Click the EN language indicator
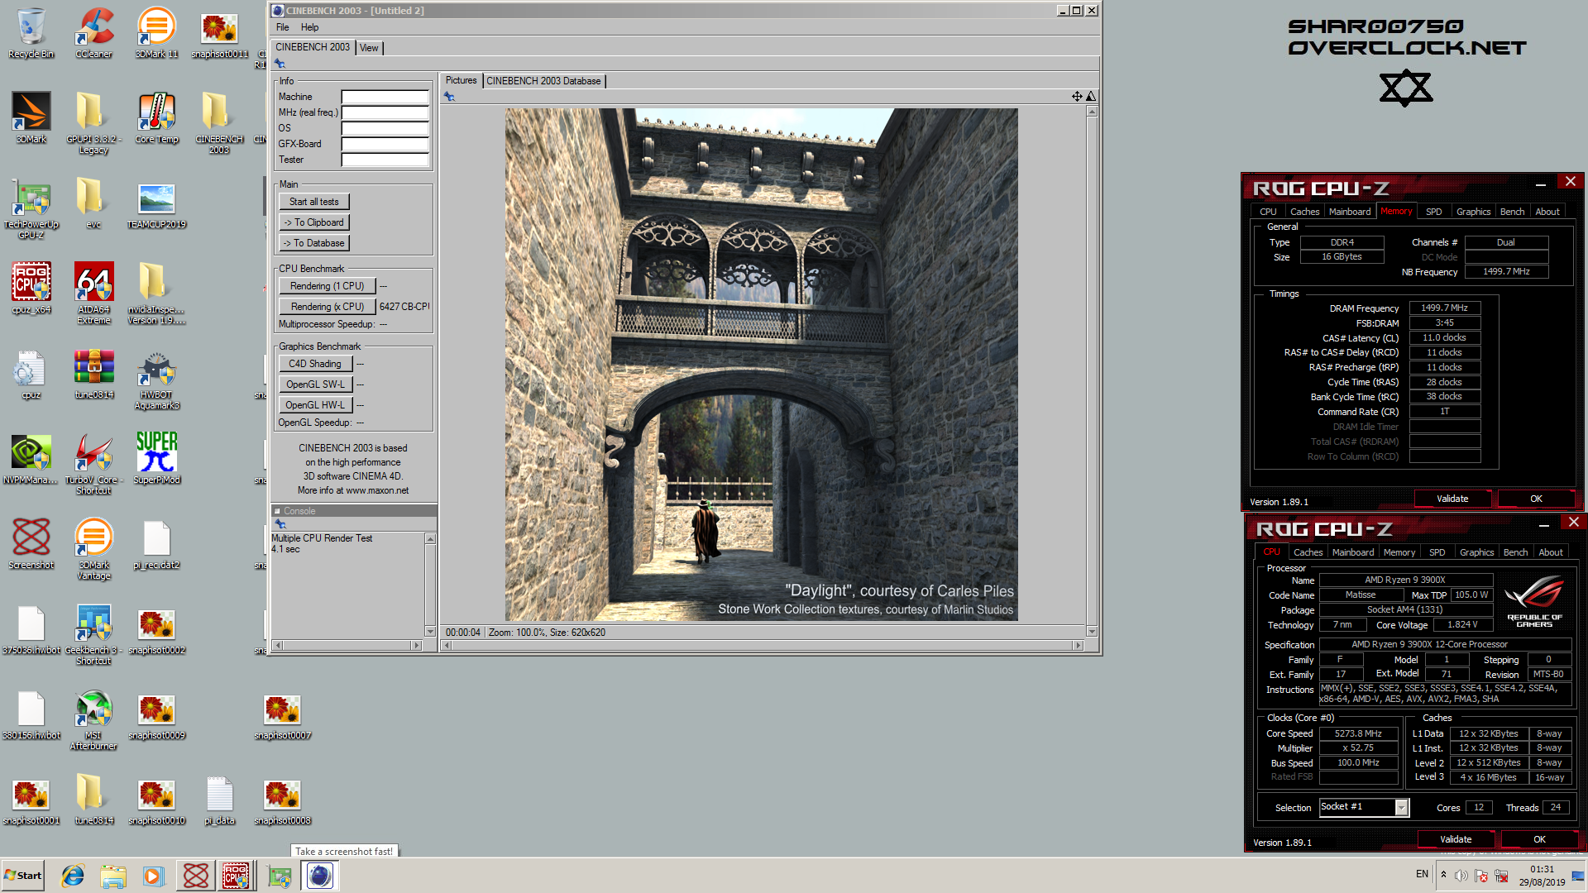This screenshot has height=893, width=1588. (1422, 874)
